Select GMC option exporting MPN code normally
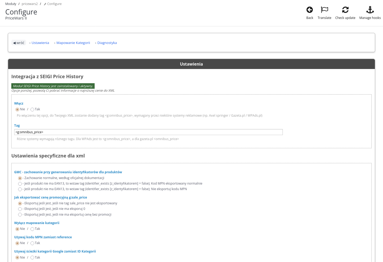The width and height of the screenshot is (383, 262). coord(20,184)
